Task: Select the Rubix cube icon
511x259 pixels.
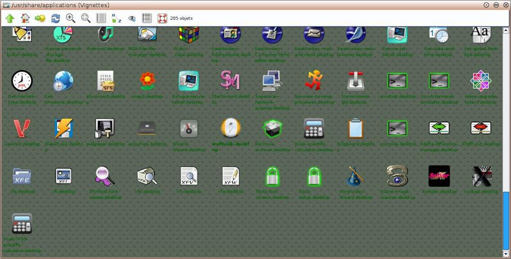Action: 189,35
